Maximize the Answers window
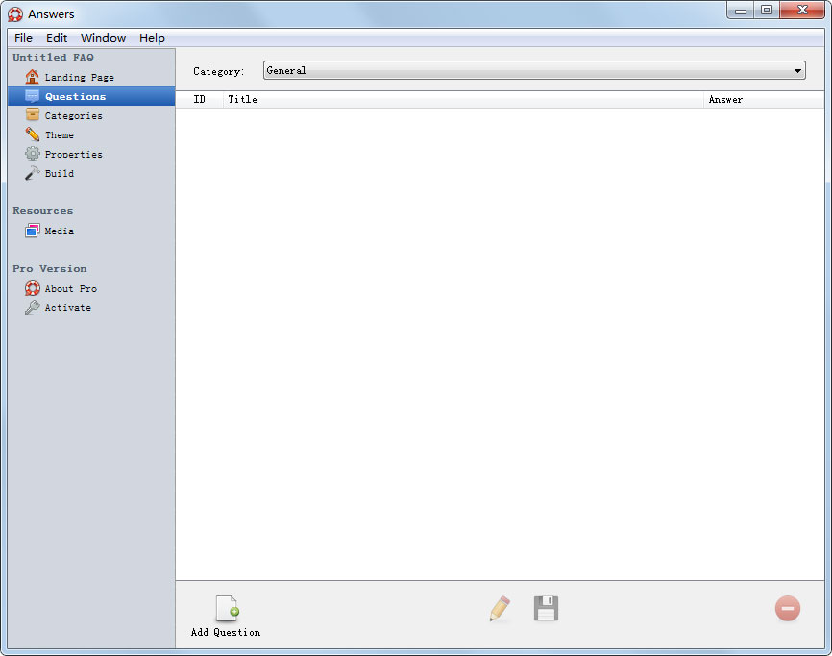Image resolution: width=832 pixels, height=656 pixels. pyautogui.click(x=767, y=10)
